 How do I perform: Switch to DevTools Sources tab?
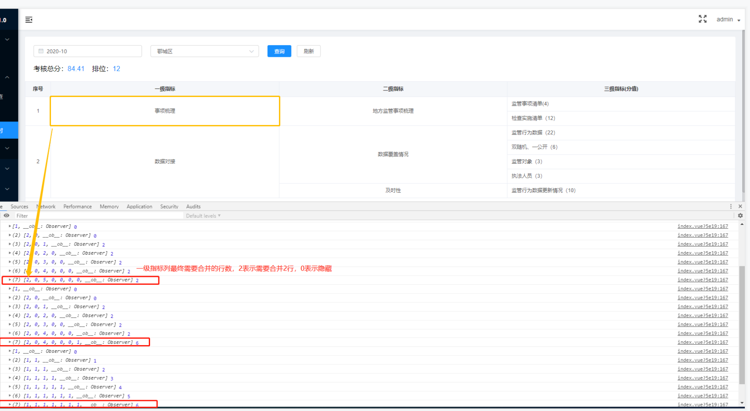tap(19, 206)
